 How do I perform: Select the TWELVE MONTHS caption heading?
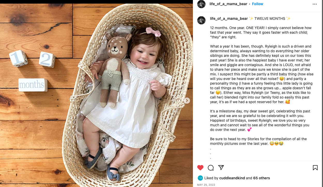[x=270, y=19]
